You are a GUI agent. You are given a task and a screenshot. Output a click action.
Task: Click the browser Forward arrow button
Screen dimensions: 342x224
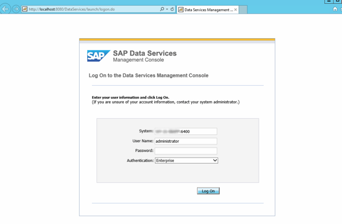click(x=16, y=9)
